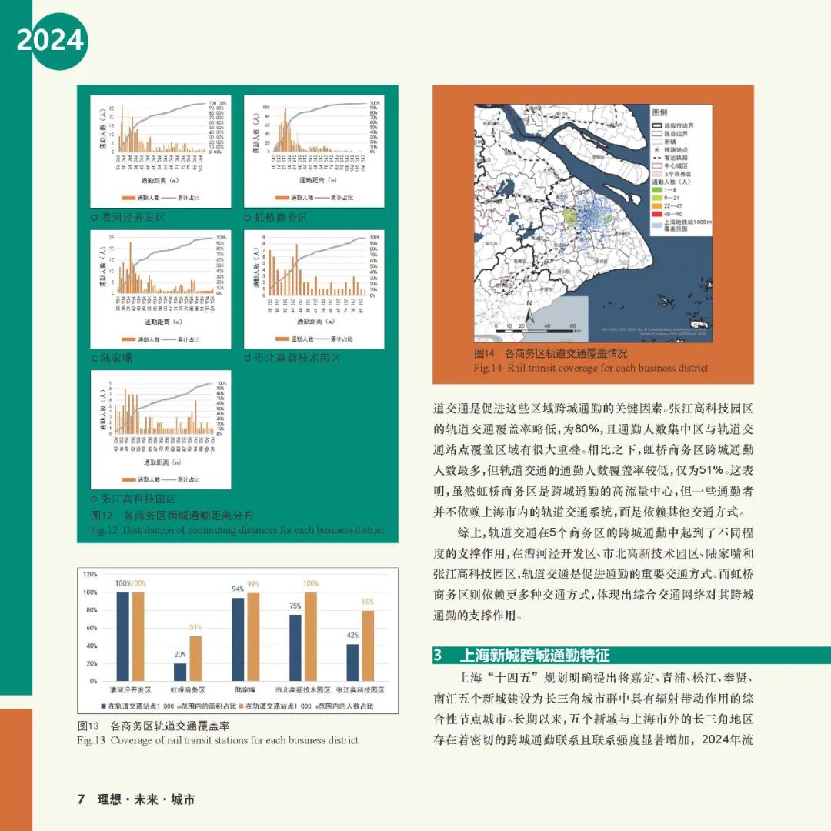831x831 pixels.
Task: Click the light blue metro coverage legend swatch
Action: (657, 225)
